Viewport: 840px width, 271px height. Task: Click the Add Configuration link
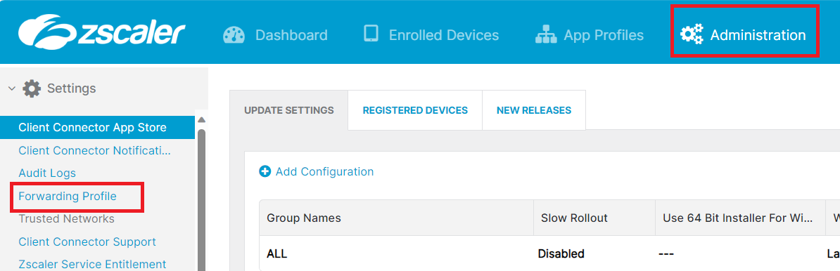(x=324, y=171)
